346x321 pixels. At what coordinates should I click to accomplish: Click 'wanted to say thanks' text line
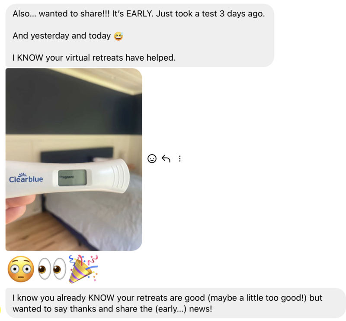[112, 309]
